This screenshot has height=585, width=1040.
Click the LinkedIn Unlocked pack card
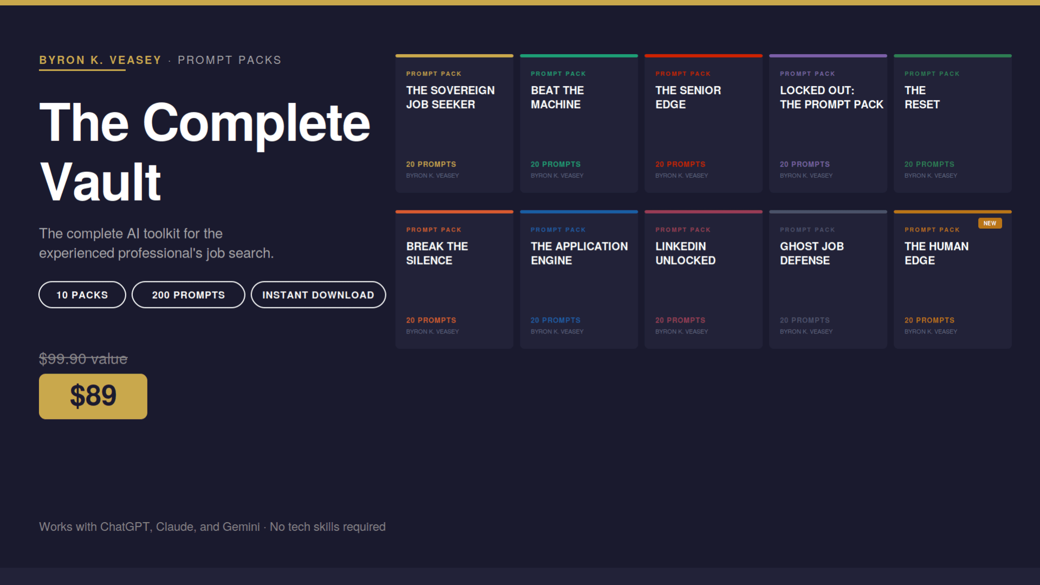point(703,280)
